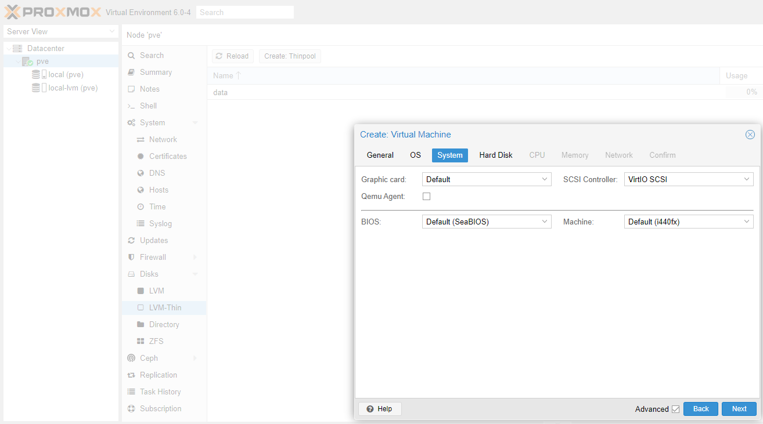Click the Next button

(x=739, y=409)
